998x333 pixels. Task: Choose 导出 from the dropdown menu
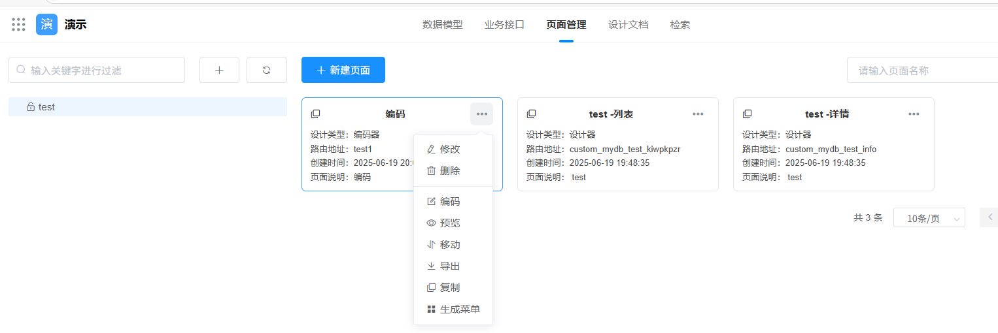(x=453, y=266)
